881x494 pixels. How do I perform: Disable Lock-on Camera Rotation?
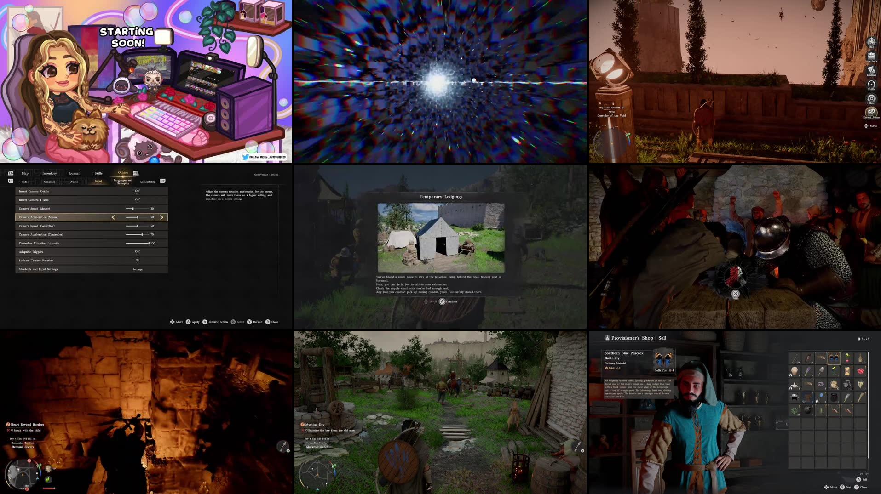tap(137, 260)
